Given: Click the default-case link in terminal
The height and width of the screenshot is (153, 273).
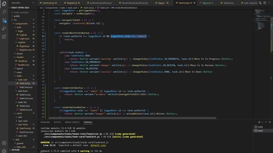Looking at the screenshot, I should tap(98, 145).
